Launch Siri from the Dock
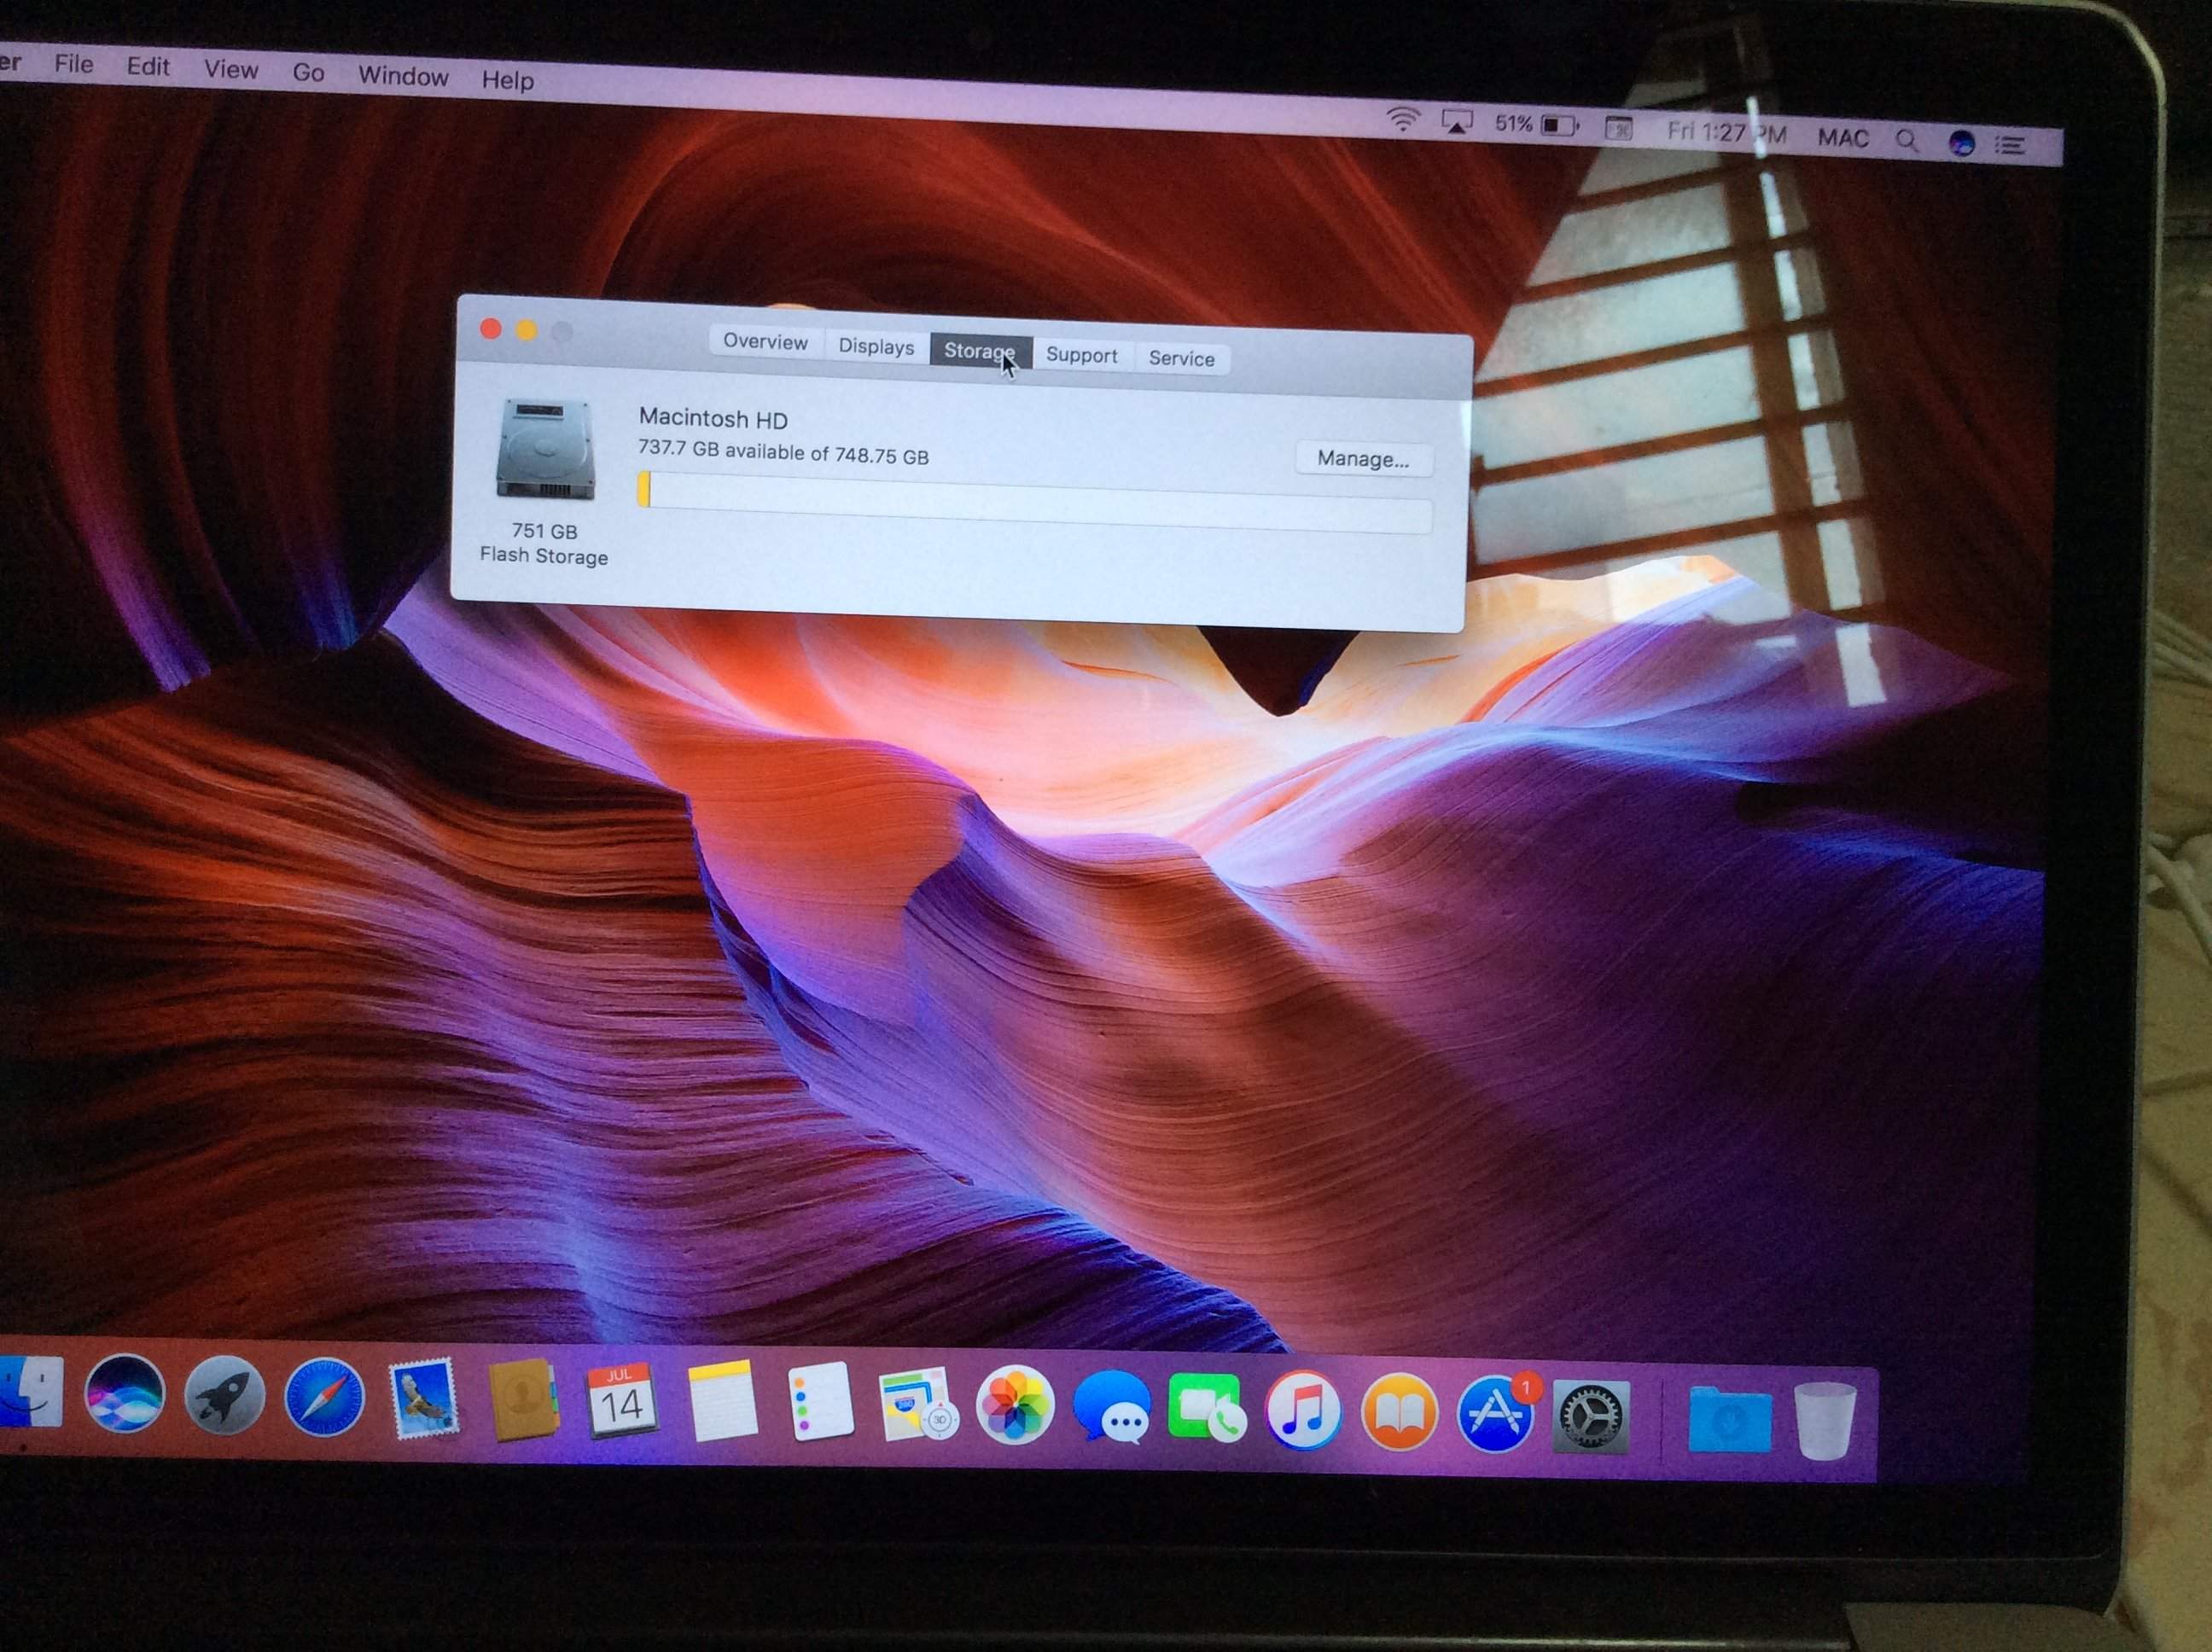2212x1652 pixels. [125, 1393]
